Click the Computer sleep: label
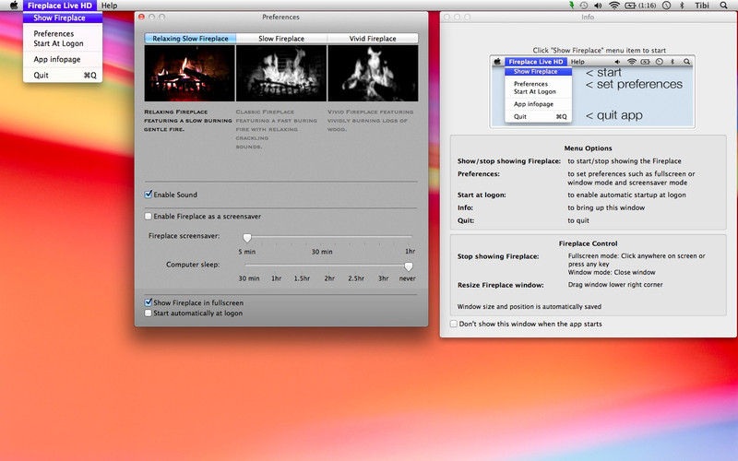738x461 pixels. 193,265
